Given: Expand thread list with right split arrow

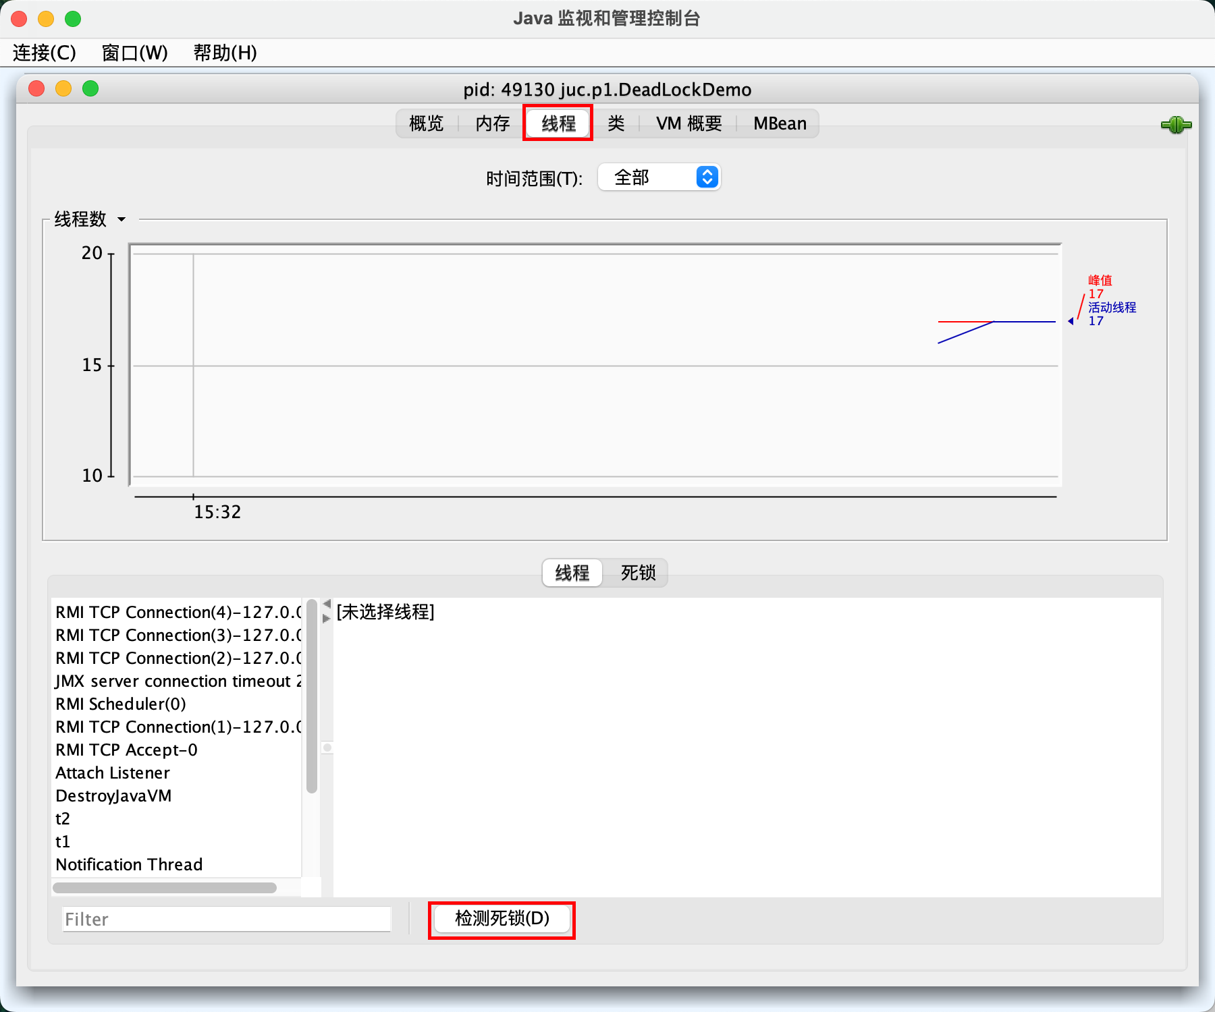Looking at the screenshot, I should pyautogui.click(x=327, y=618).
